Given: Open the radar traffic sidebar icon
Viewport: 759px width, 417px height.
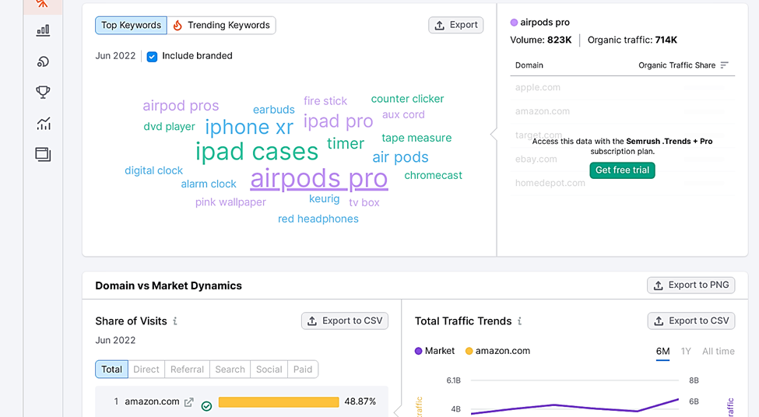Looking at the screenshot, I should coord(43,61).
